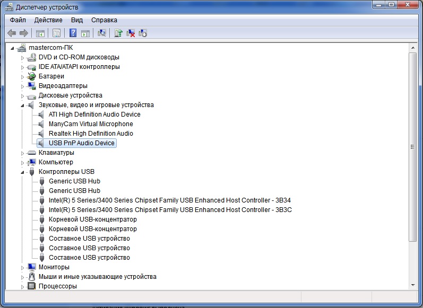
Task: Click the Forward arrow in toolbar
Action: (23, 33)
